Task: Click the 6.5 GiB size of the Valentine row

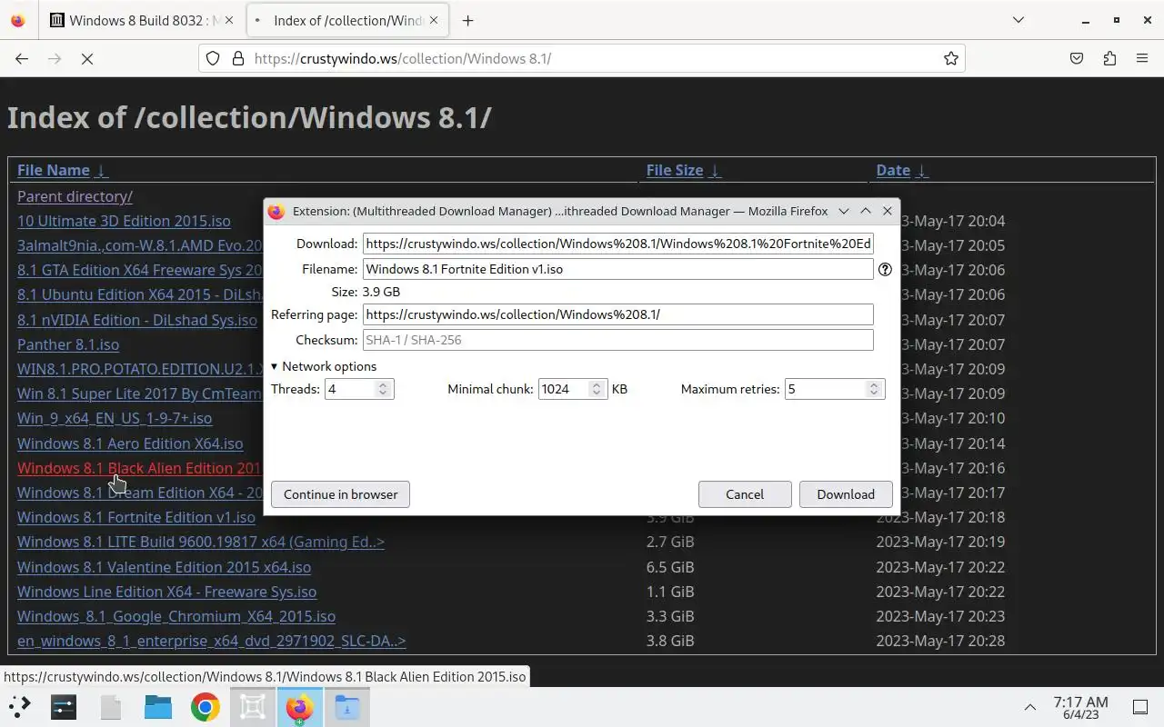Action: [670, 567]
